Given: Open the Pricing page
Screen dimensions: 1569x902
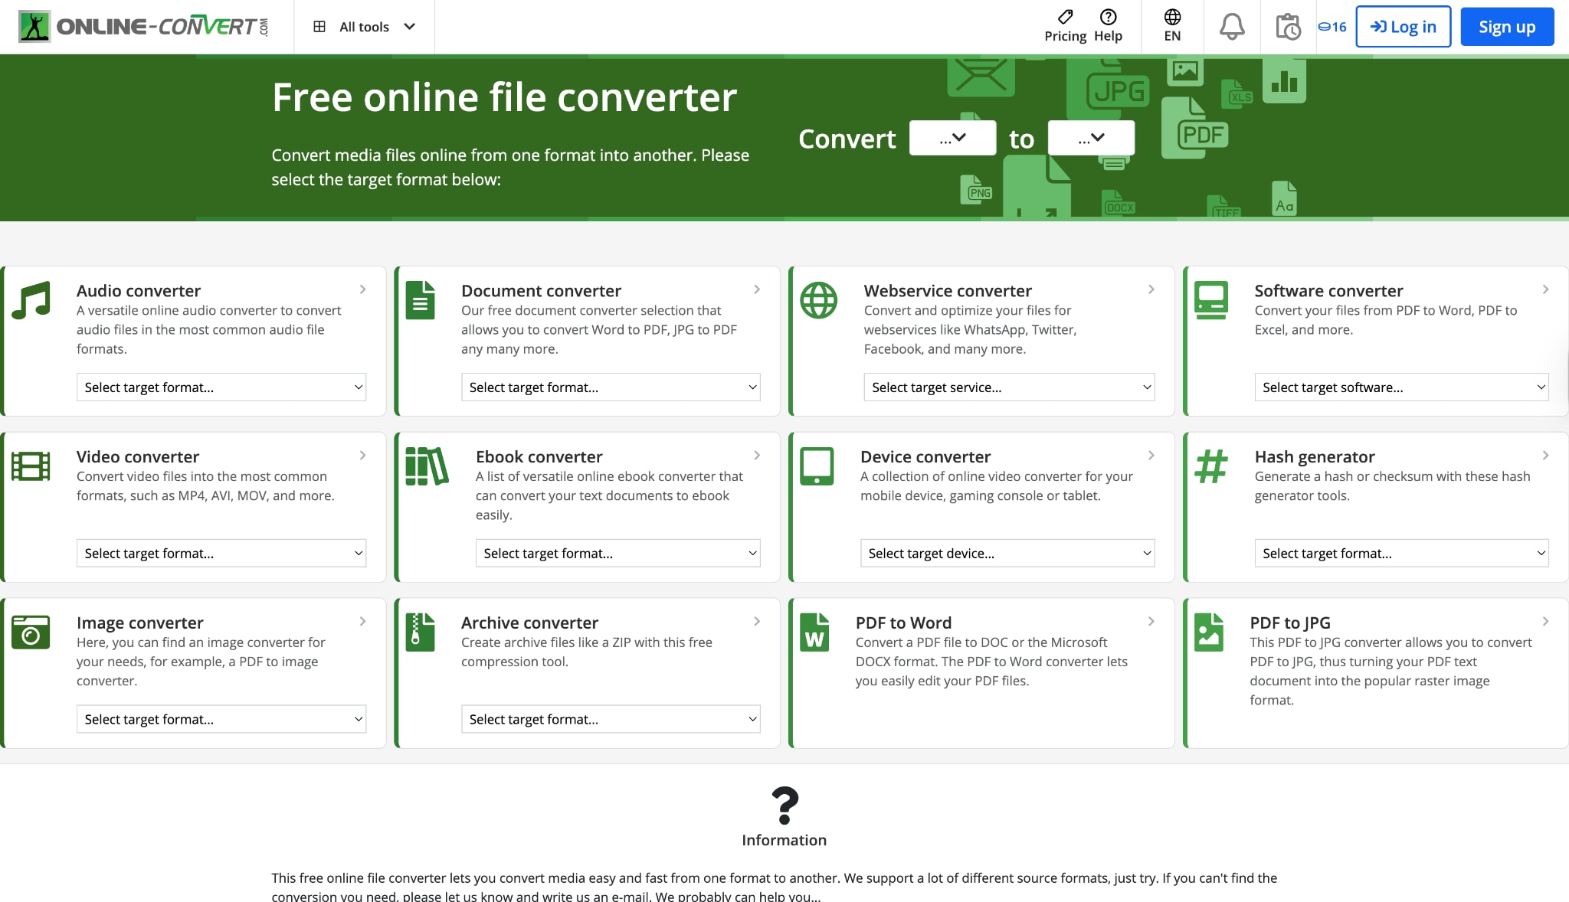Looking at the screenshot, I should (1064, 24).
